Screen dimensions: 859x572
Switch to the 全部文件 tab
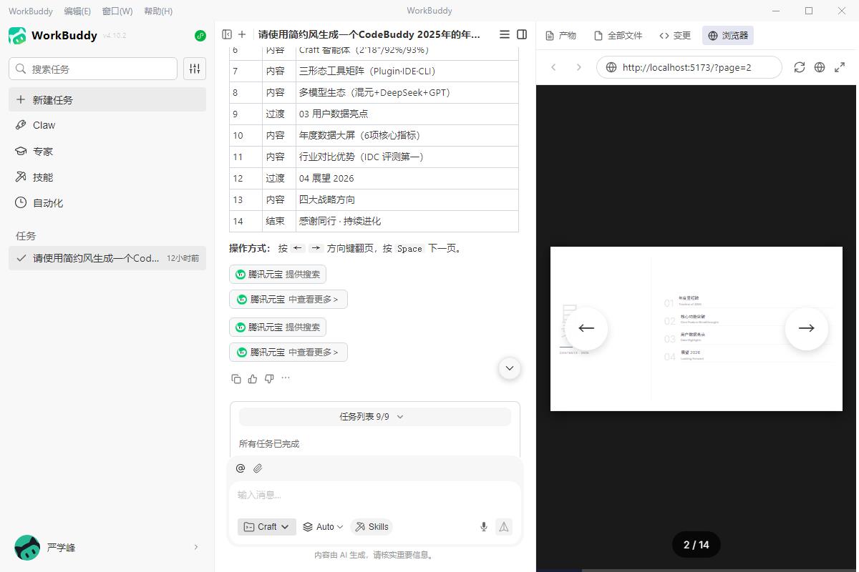tap(618, 35)
